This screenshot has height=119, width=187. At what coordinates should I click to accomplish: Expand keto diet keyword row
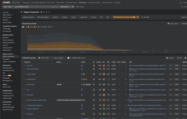click(25, 65)
